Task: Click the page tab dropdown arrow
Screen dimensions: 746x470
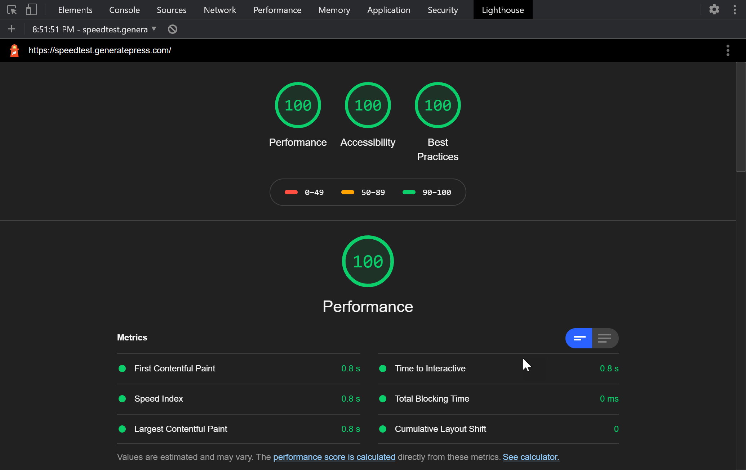Action: [x=155, y=29]
